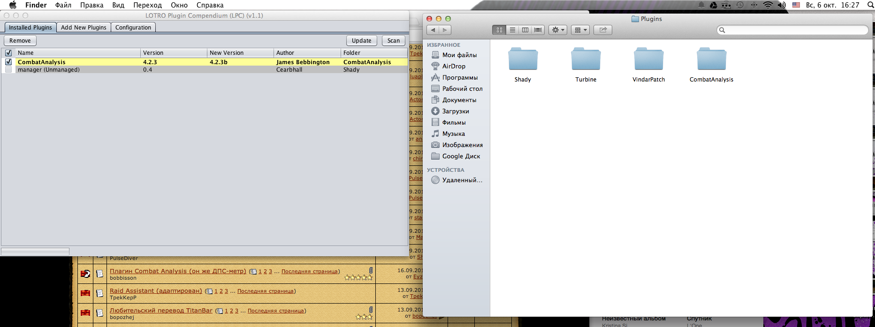Open Фильмы in Finder sidebar
Image resolution: width=875 pixels, height=327 pixels.
point(454,122)
